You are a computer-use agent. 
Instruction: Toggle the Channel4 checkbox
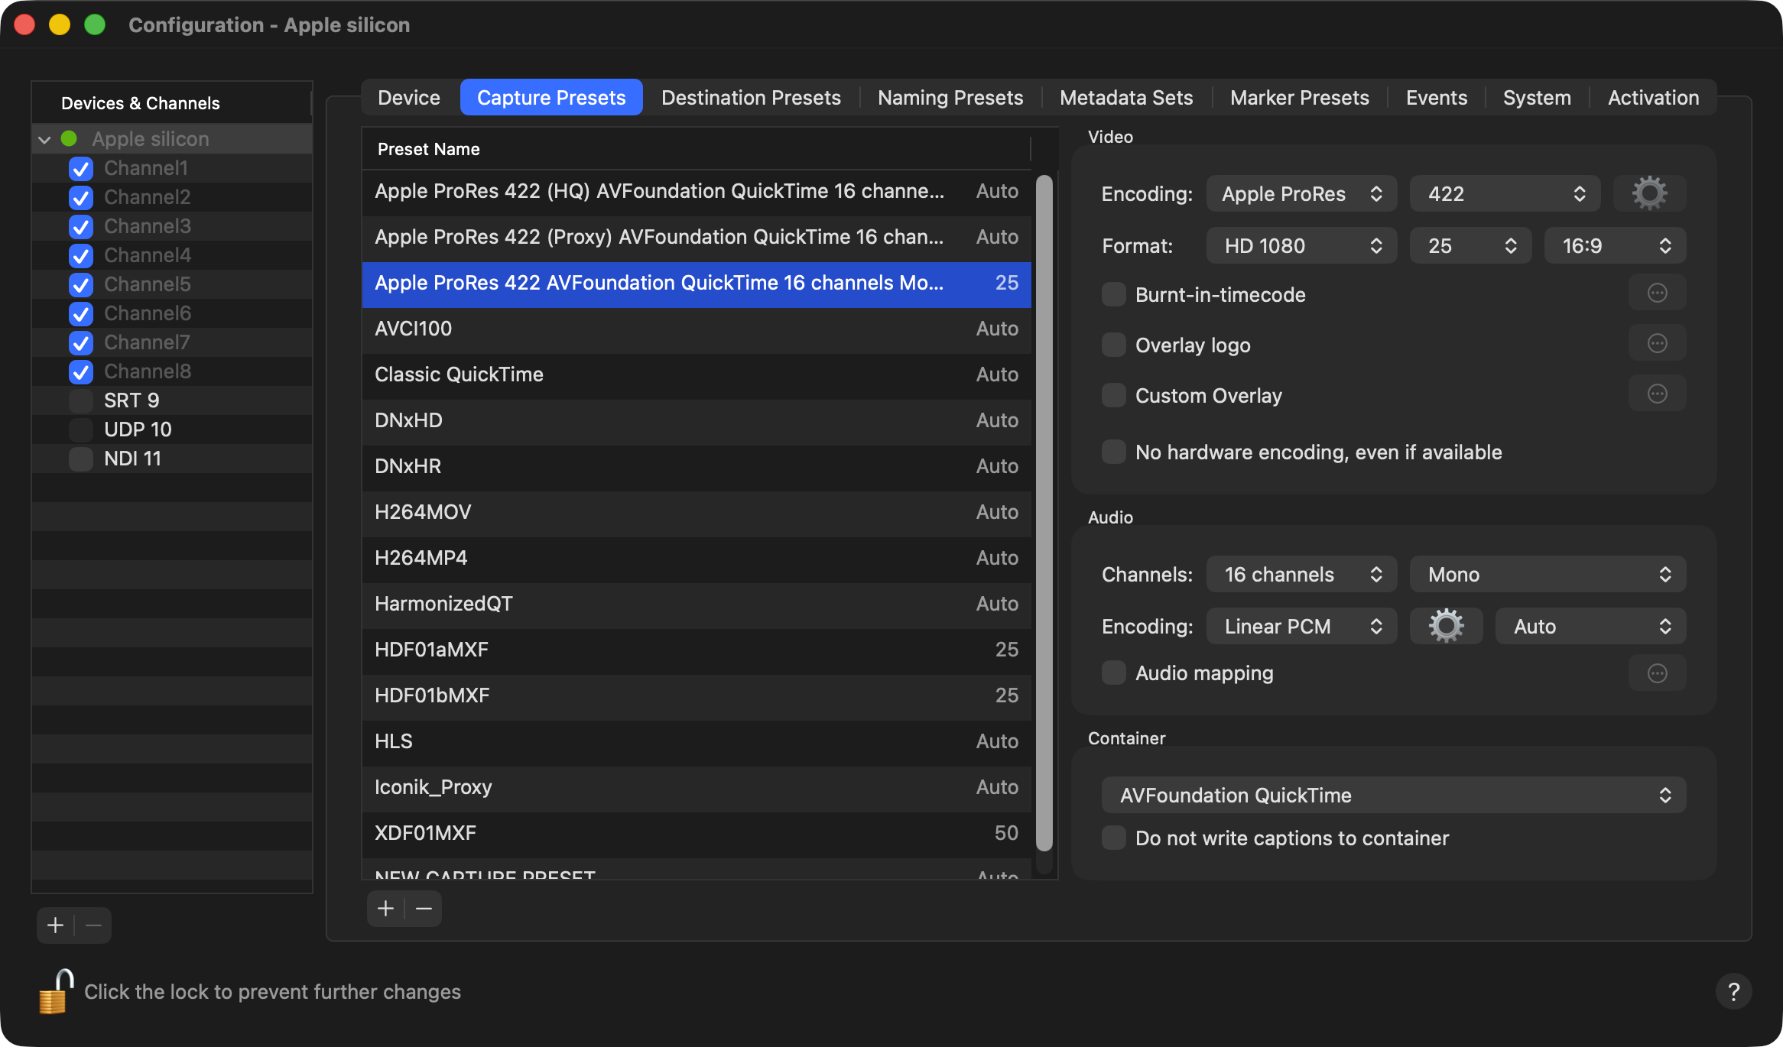click(x=80, y=255)
